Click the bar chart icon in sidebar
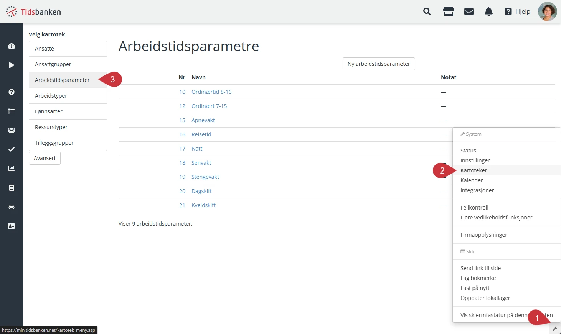This screenshot has width=561, height=334. pos(12,169)
